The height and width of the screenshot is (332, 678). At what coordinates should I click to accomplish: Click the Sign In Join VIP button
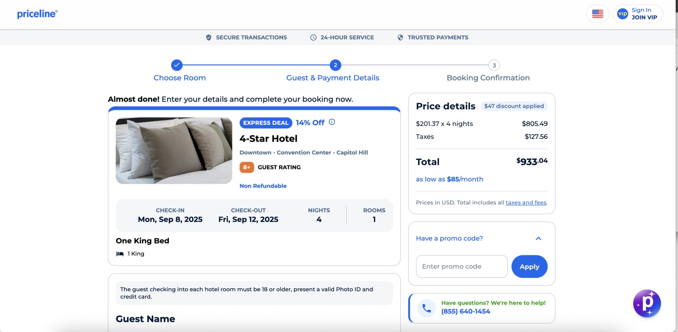click(x=644, y=14)
